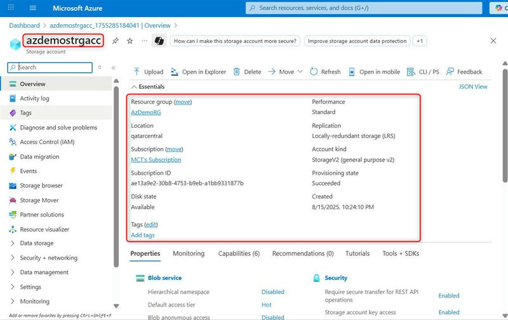Open Data migration menu item

coord(57,157)
